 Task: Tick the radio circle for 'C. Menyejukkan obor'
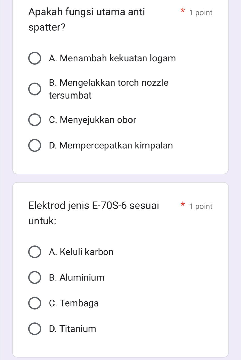(34, 120)
